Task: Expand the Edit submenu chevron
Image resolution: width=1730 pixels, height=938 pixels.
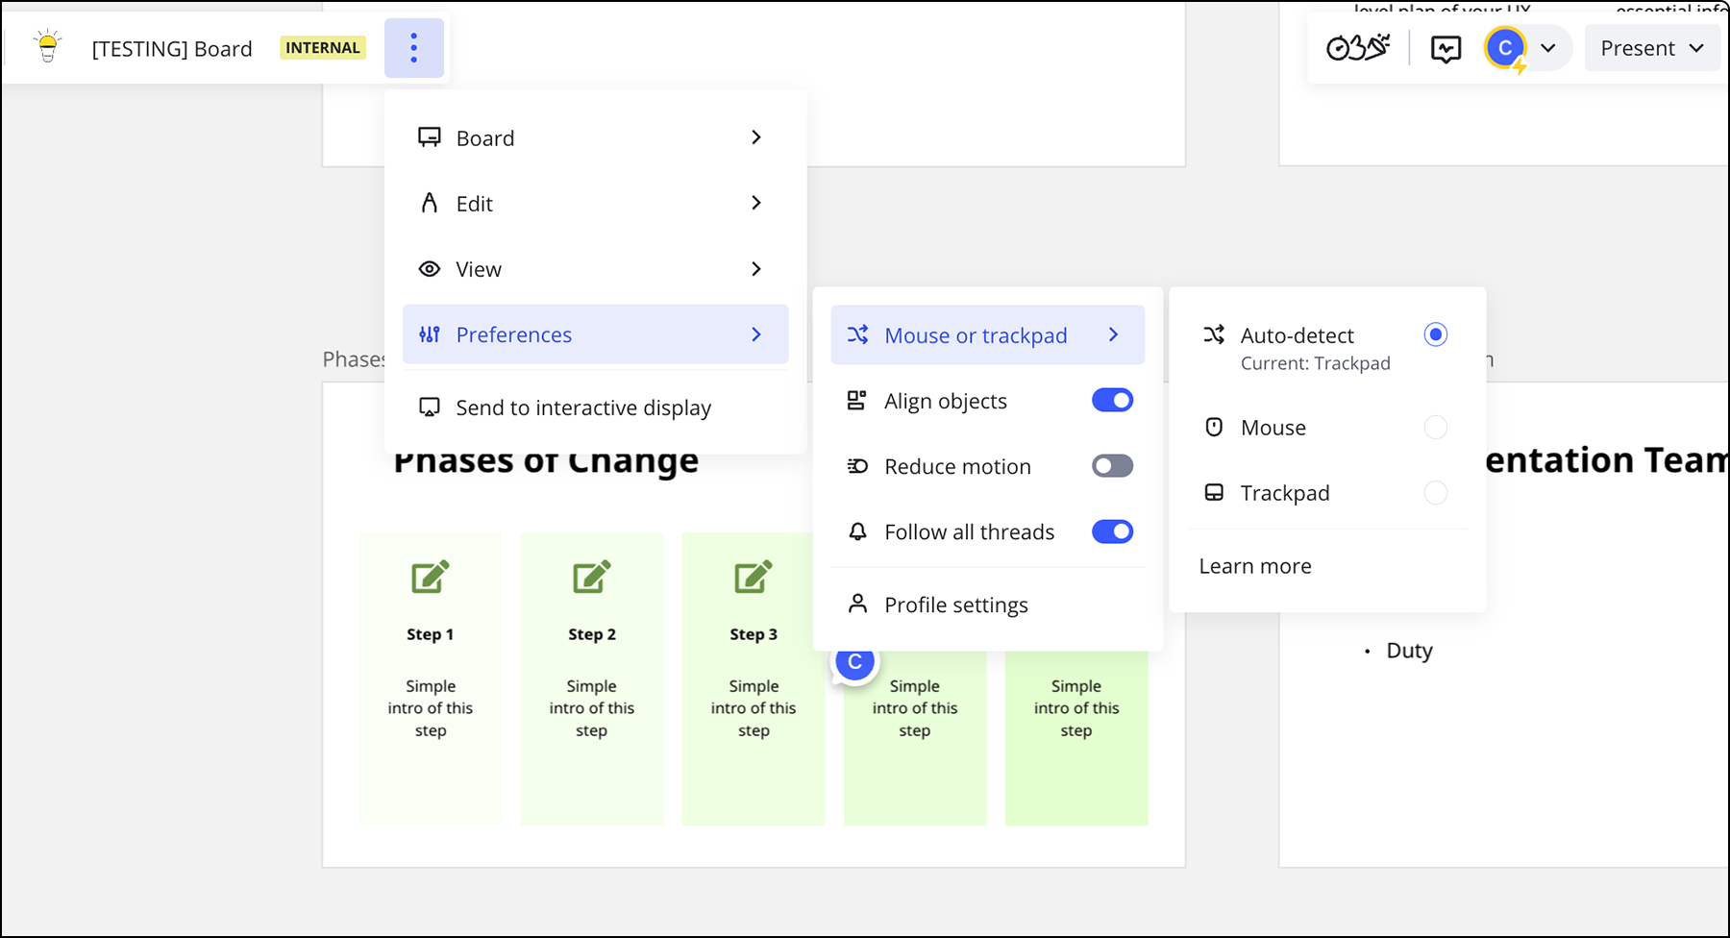Action: click(x=756, y=203)
